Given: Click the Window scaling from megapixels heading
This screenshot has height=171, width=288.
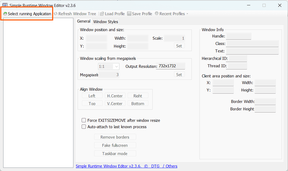Looking at the screenshot, I should click(x=108, y=59).
